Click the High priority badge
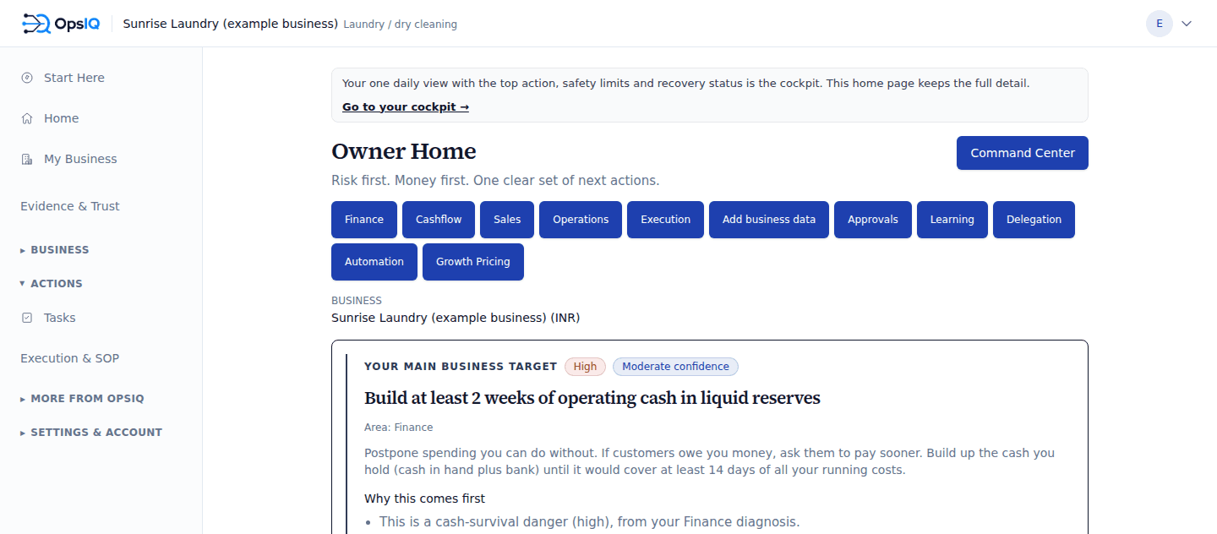 tap(585, 367)
